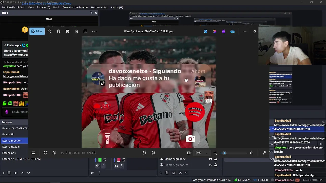Select the Escena reaccion scene

tap(14, 141)
